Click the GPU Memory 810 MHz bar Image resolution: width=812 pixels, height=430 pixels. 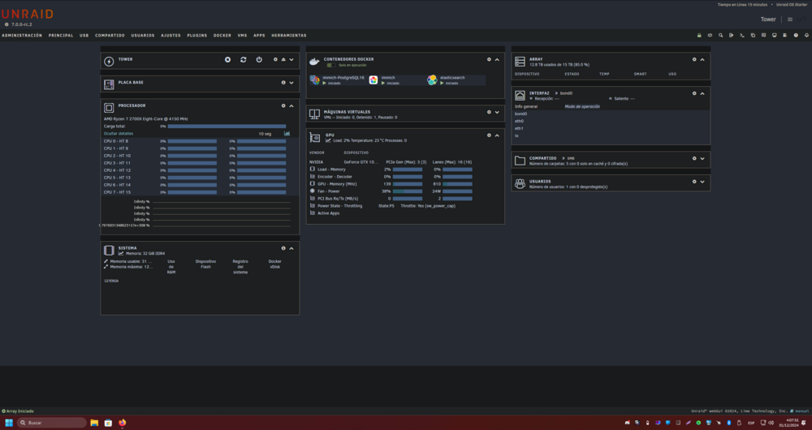[457, 183]
